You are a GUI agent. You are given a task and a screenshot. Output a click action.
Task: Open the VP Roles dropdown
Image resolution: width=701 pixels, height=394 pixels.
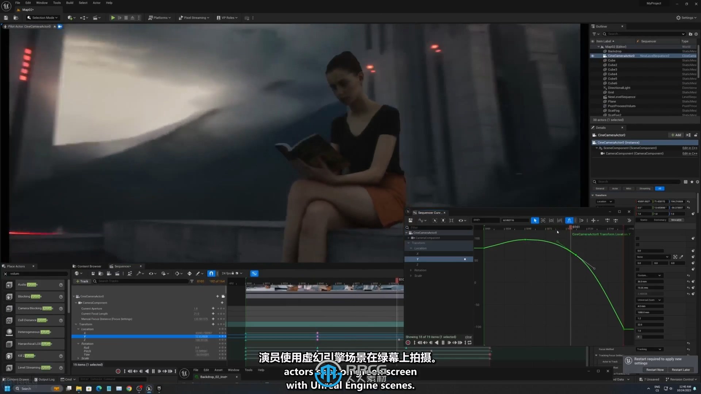point(227,18)
